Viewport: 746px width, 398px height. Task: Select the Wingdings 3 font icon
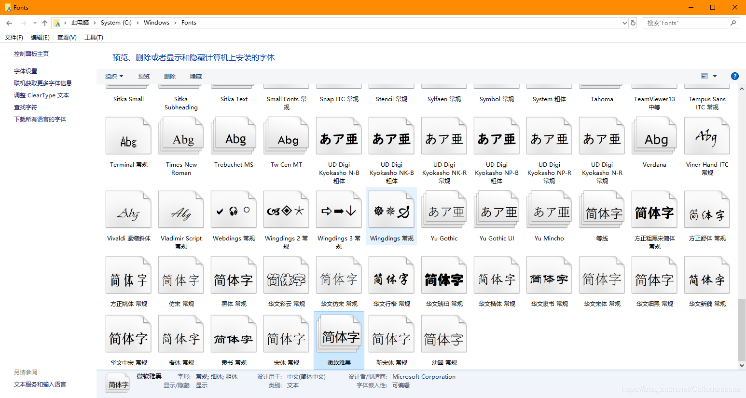click(339, 210)
